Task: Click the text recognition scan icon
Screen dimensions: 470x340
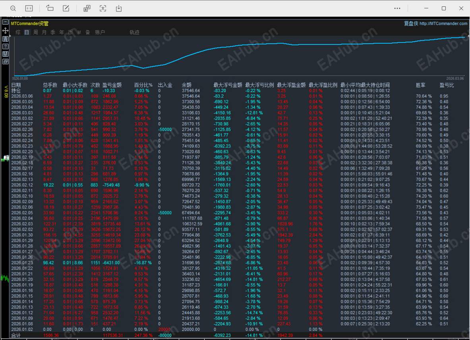Action: [x=103, y=8]
